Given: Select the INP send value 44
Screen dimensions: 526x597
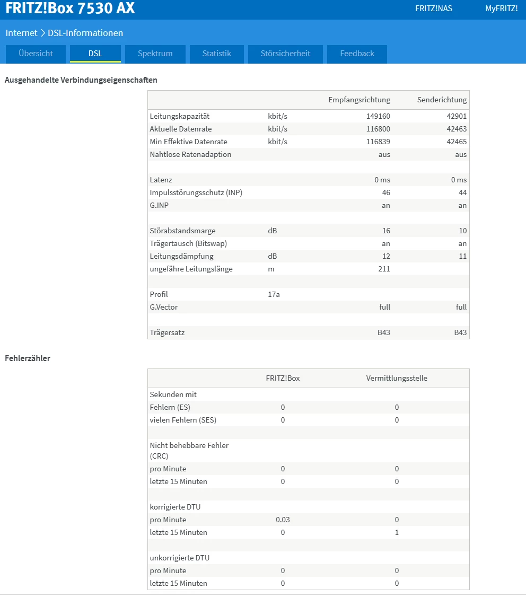Looking at the screenshot, I should (x=463, y=192).
